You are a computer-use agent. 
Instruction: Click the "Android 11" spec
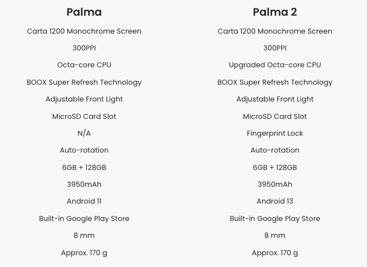84,201
